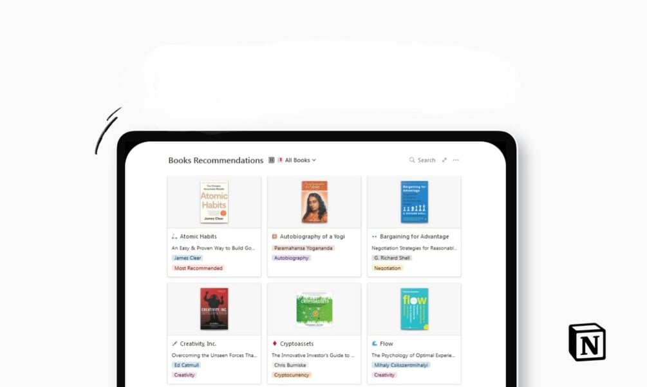Expand the All Books view dropdown
The width and height of the screenshot is (647, 387).
tap(297, 160)
